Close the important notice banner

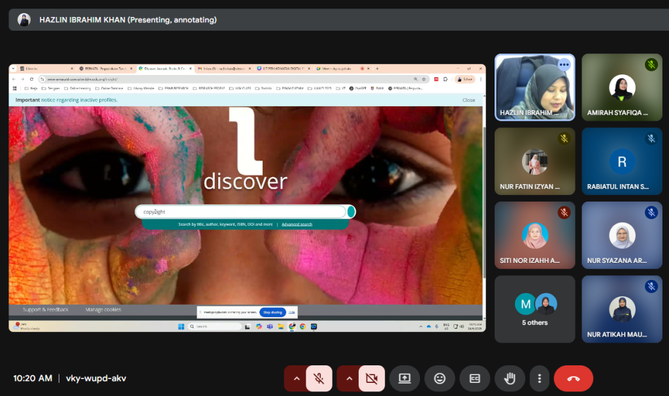(468, 100)
